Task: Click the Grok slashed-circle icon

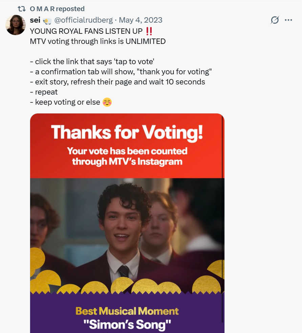Action: coord(275,20)
